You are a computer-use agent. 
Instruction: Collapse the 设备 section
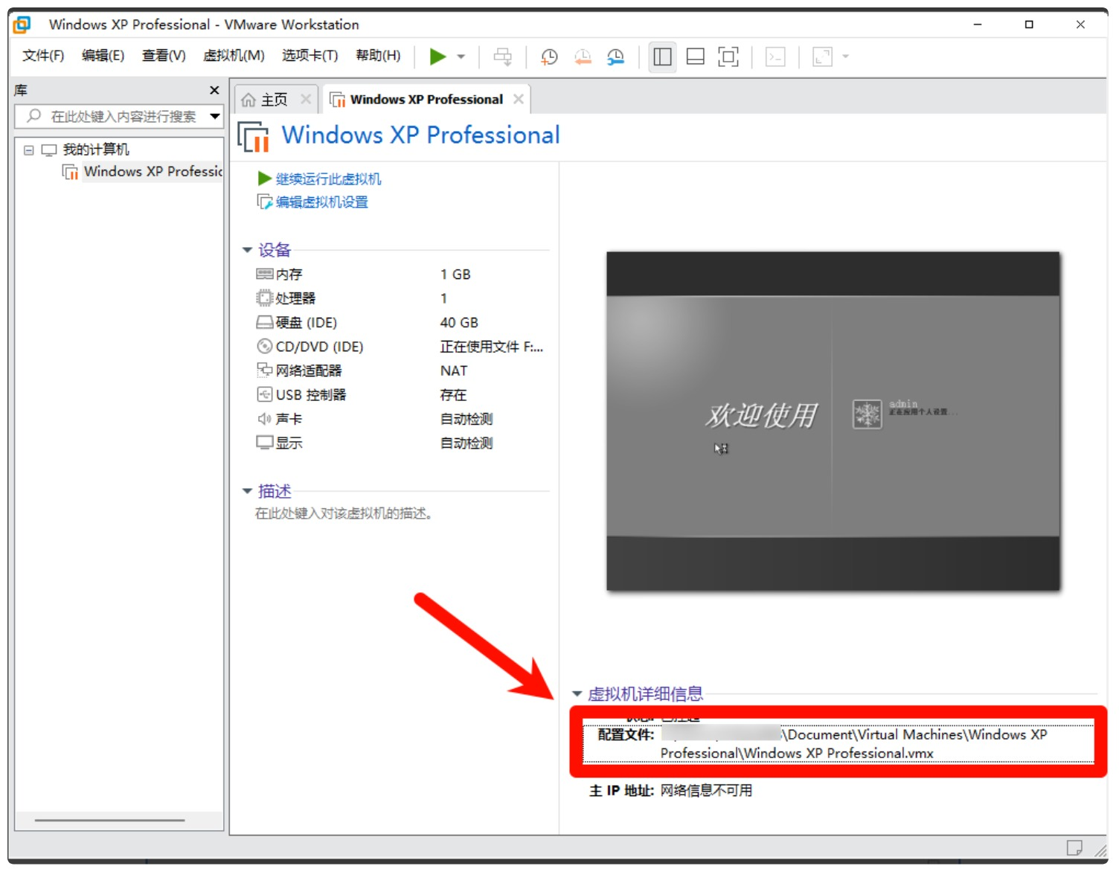[247, 250]
